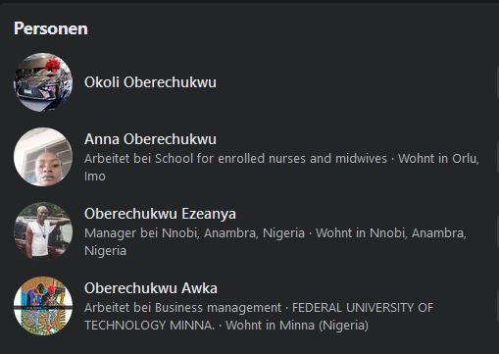Click the edge button beside Oberechukwu Awka

pyautogui.click(x=497, y=306)
